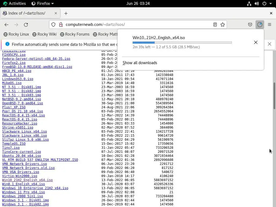Open Plus!_XP.ISO link
The height and width of the screenshot is (207, 276).
coord(14,107)
